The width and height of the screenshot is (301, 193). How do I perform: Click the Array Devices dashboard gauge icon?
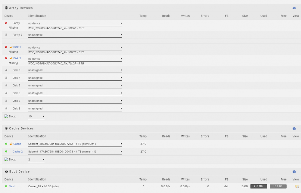pos(294,8)
